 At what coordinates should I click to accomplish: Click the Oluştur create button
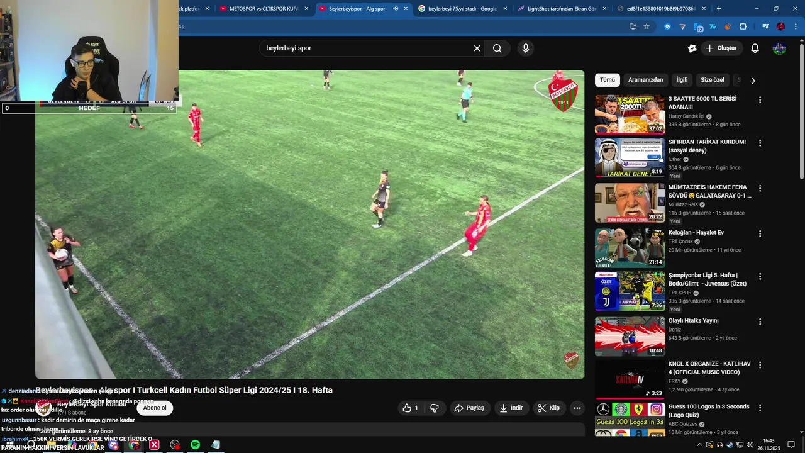click(x=721, y=48)
